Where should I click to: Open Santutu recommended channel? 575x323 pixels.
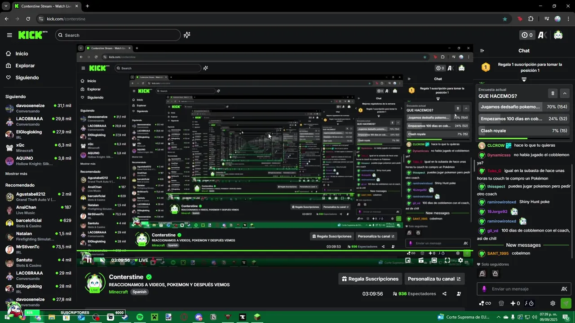(38, 262)
